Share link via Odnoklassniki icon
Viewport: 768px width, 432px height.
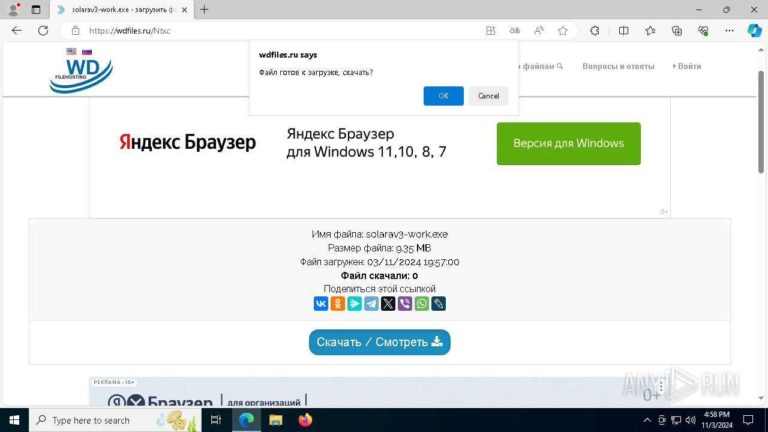tap(338, 304)
